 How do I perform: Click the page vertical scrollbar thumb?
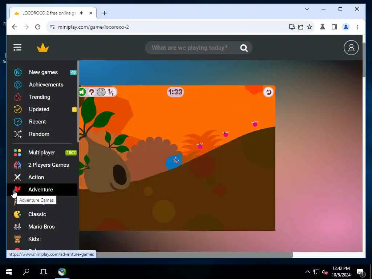point(364,60)
